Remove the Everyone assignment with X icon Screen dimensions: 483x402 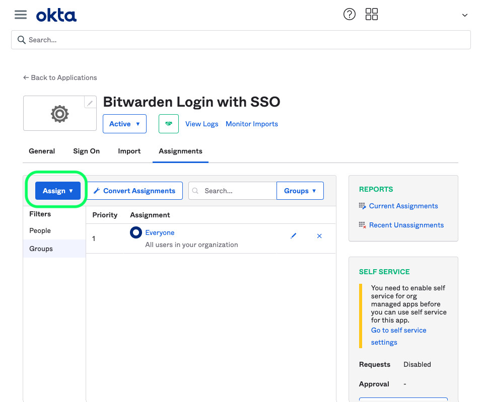click(x=319, y=236)
